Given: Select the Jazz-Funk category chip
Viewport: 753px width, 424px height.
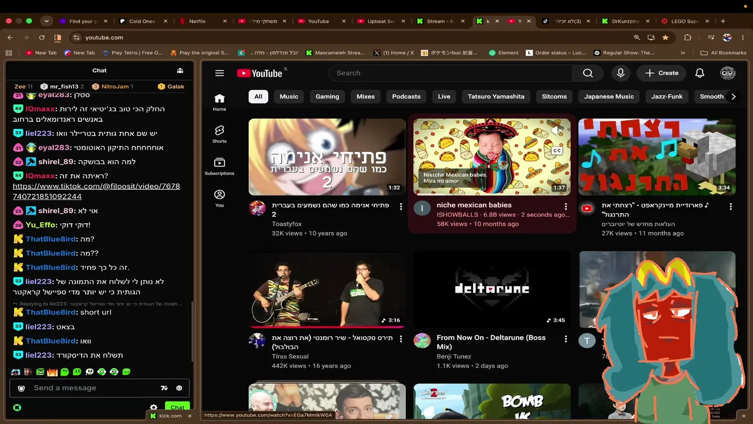Looking at the screenshot, I should click(667, 97).
